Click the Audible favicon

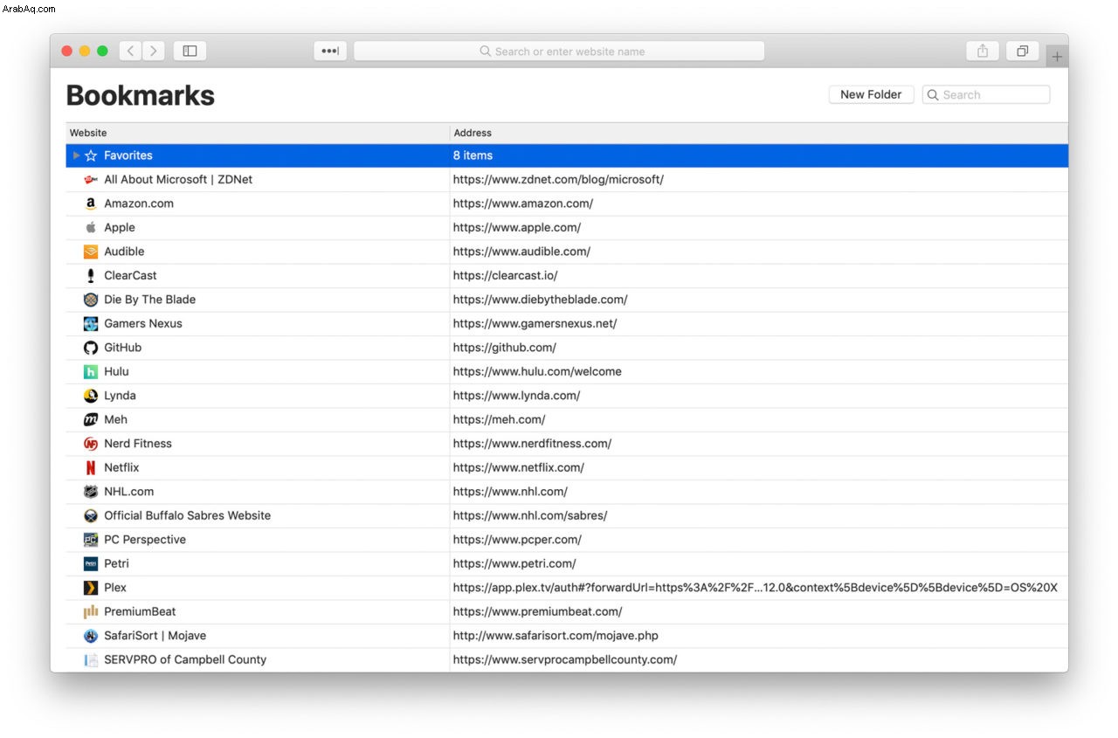(x=91, y=252)
